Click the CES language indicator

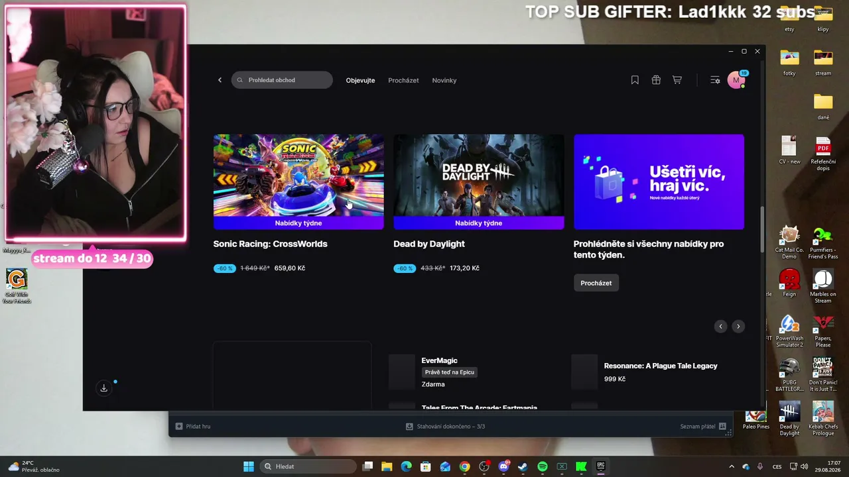click(777, 466)
